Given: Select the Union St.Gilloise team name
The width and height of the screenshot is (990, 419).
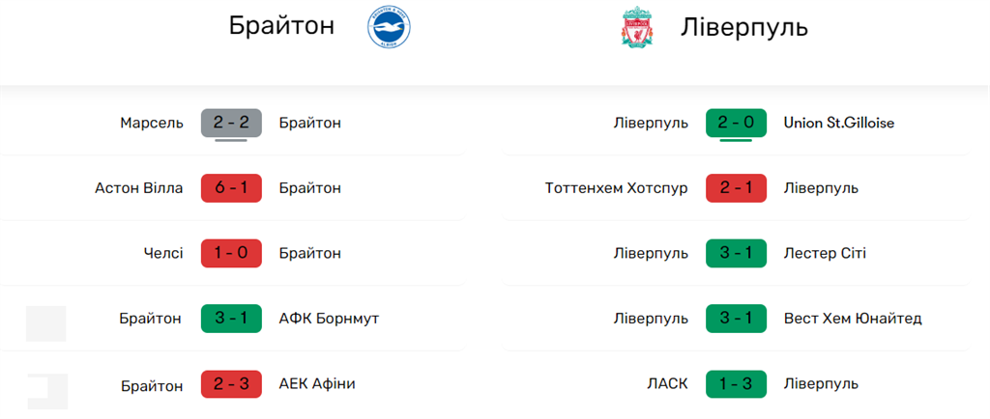Looking at the screenshot, I should coord(839,123).
